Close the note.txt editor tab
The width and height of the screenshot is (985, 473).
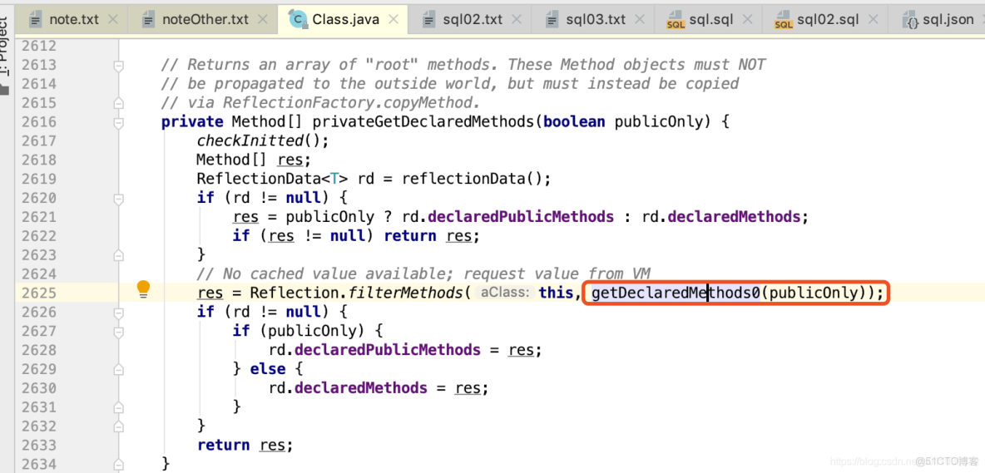coord(113,19)
